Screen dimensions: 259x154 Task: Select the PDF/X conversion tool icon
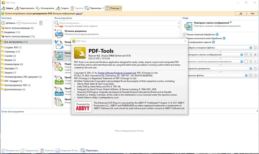point(59,91)
